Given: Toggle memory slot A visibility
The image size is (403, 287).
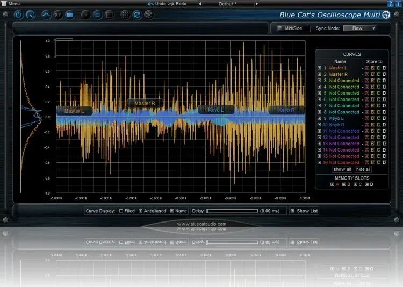Looking at the screenshot, I should tap(332, 184).
